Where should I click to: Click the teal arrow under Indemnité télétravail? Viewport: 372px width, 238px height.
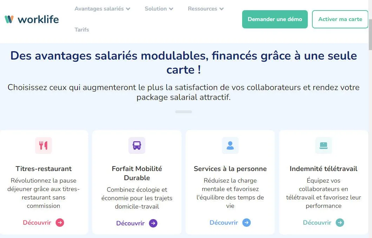340,223
